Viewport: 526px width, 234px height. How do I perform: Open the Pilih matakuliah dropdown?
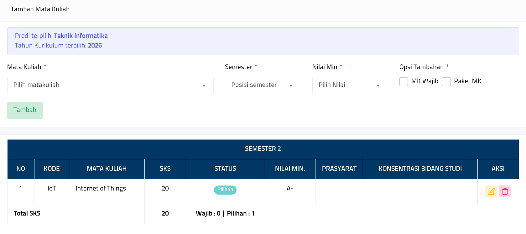click(110, 85)
